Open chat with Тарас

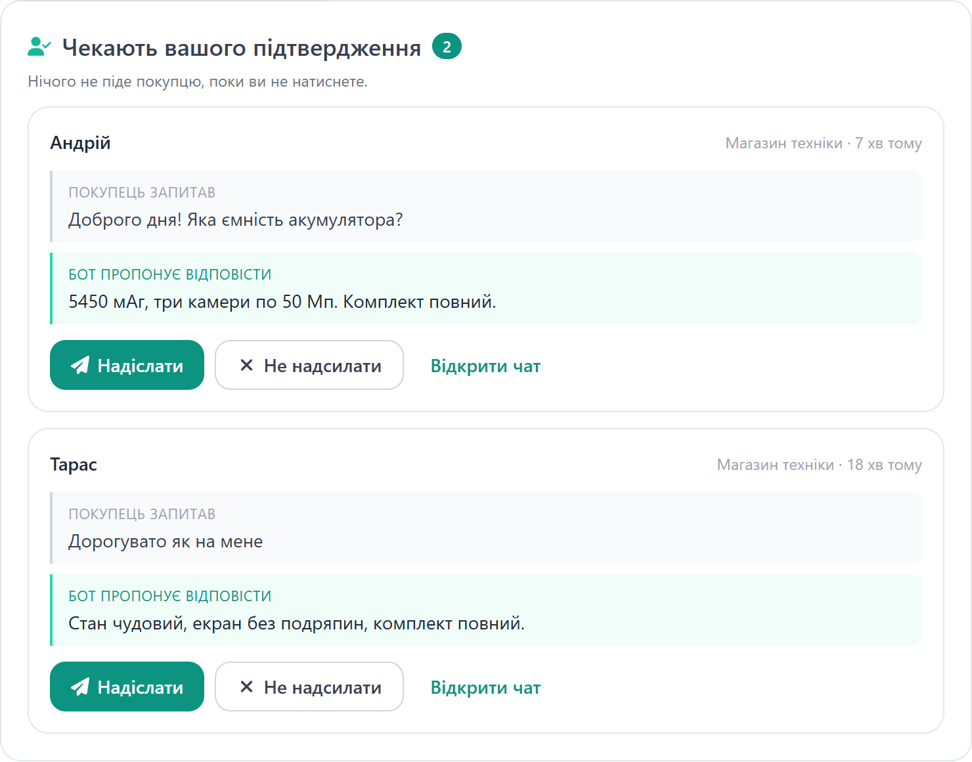(x=485, y=688)
